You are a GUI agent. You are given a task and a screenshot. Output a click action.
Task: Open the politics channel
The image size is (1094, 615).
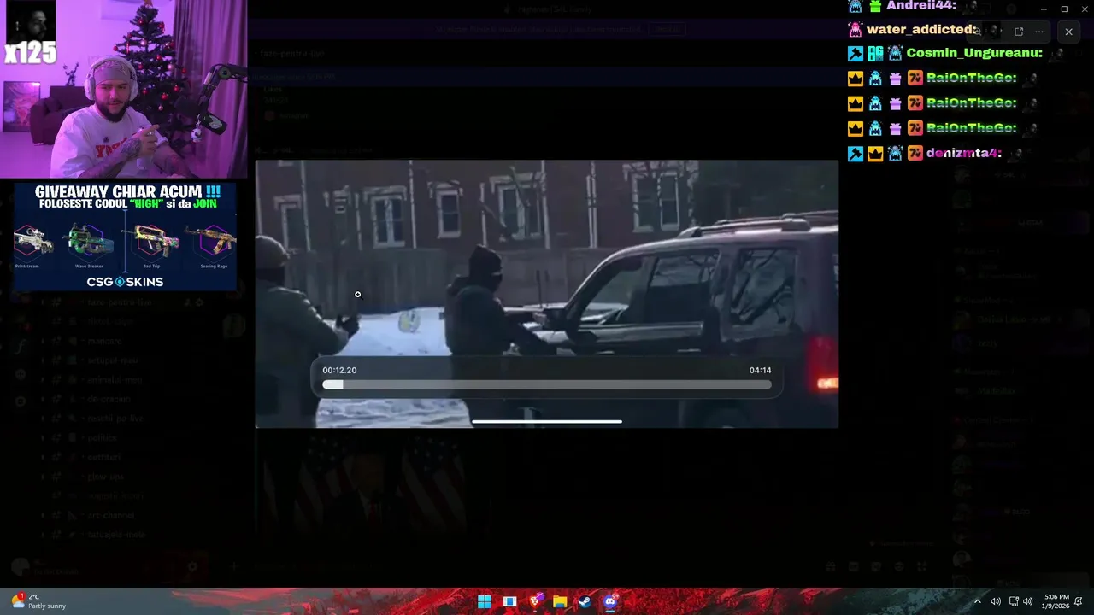(102, 437)
